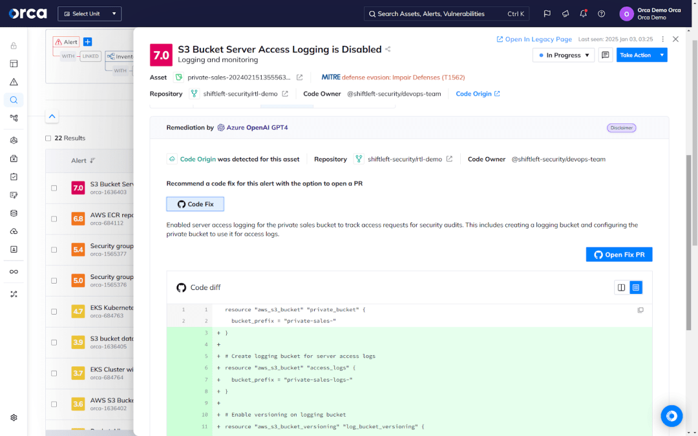698x436 pixels.
Task: Click Azure OpenAI GPT4 label
Action: coord(253,128)
